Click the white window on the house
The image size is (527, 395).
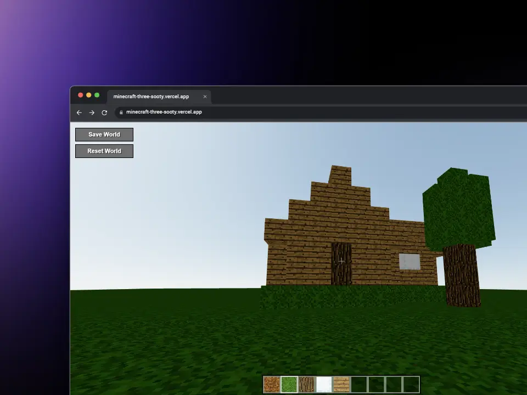410,261
